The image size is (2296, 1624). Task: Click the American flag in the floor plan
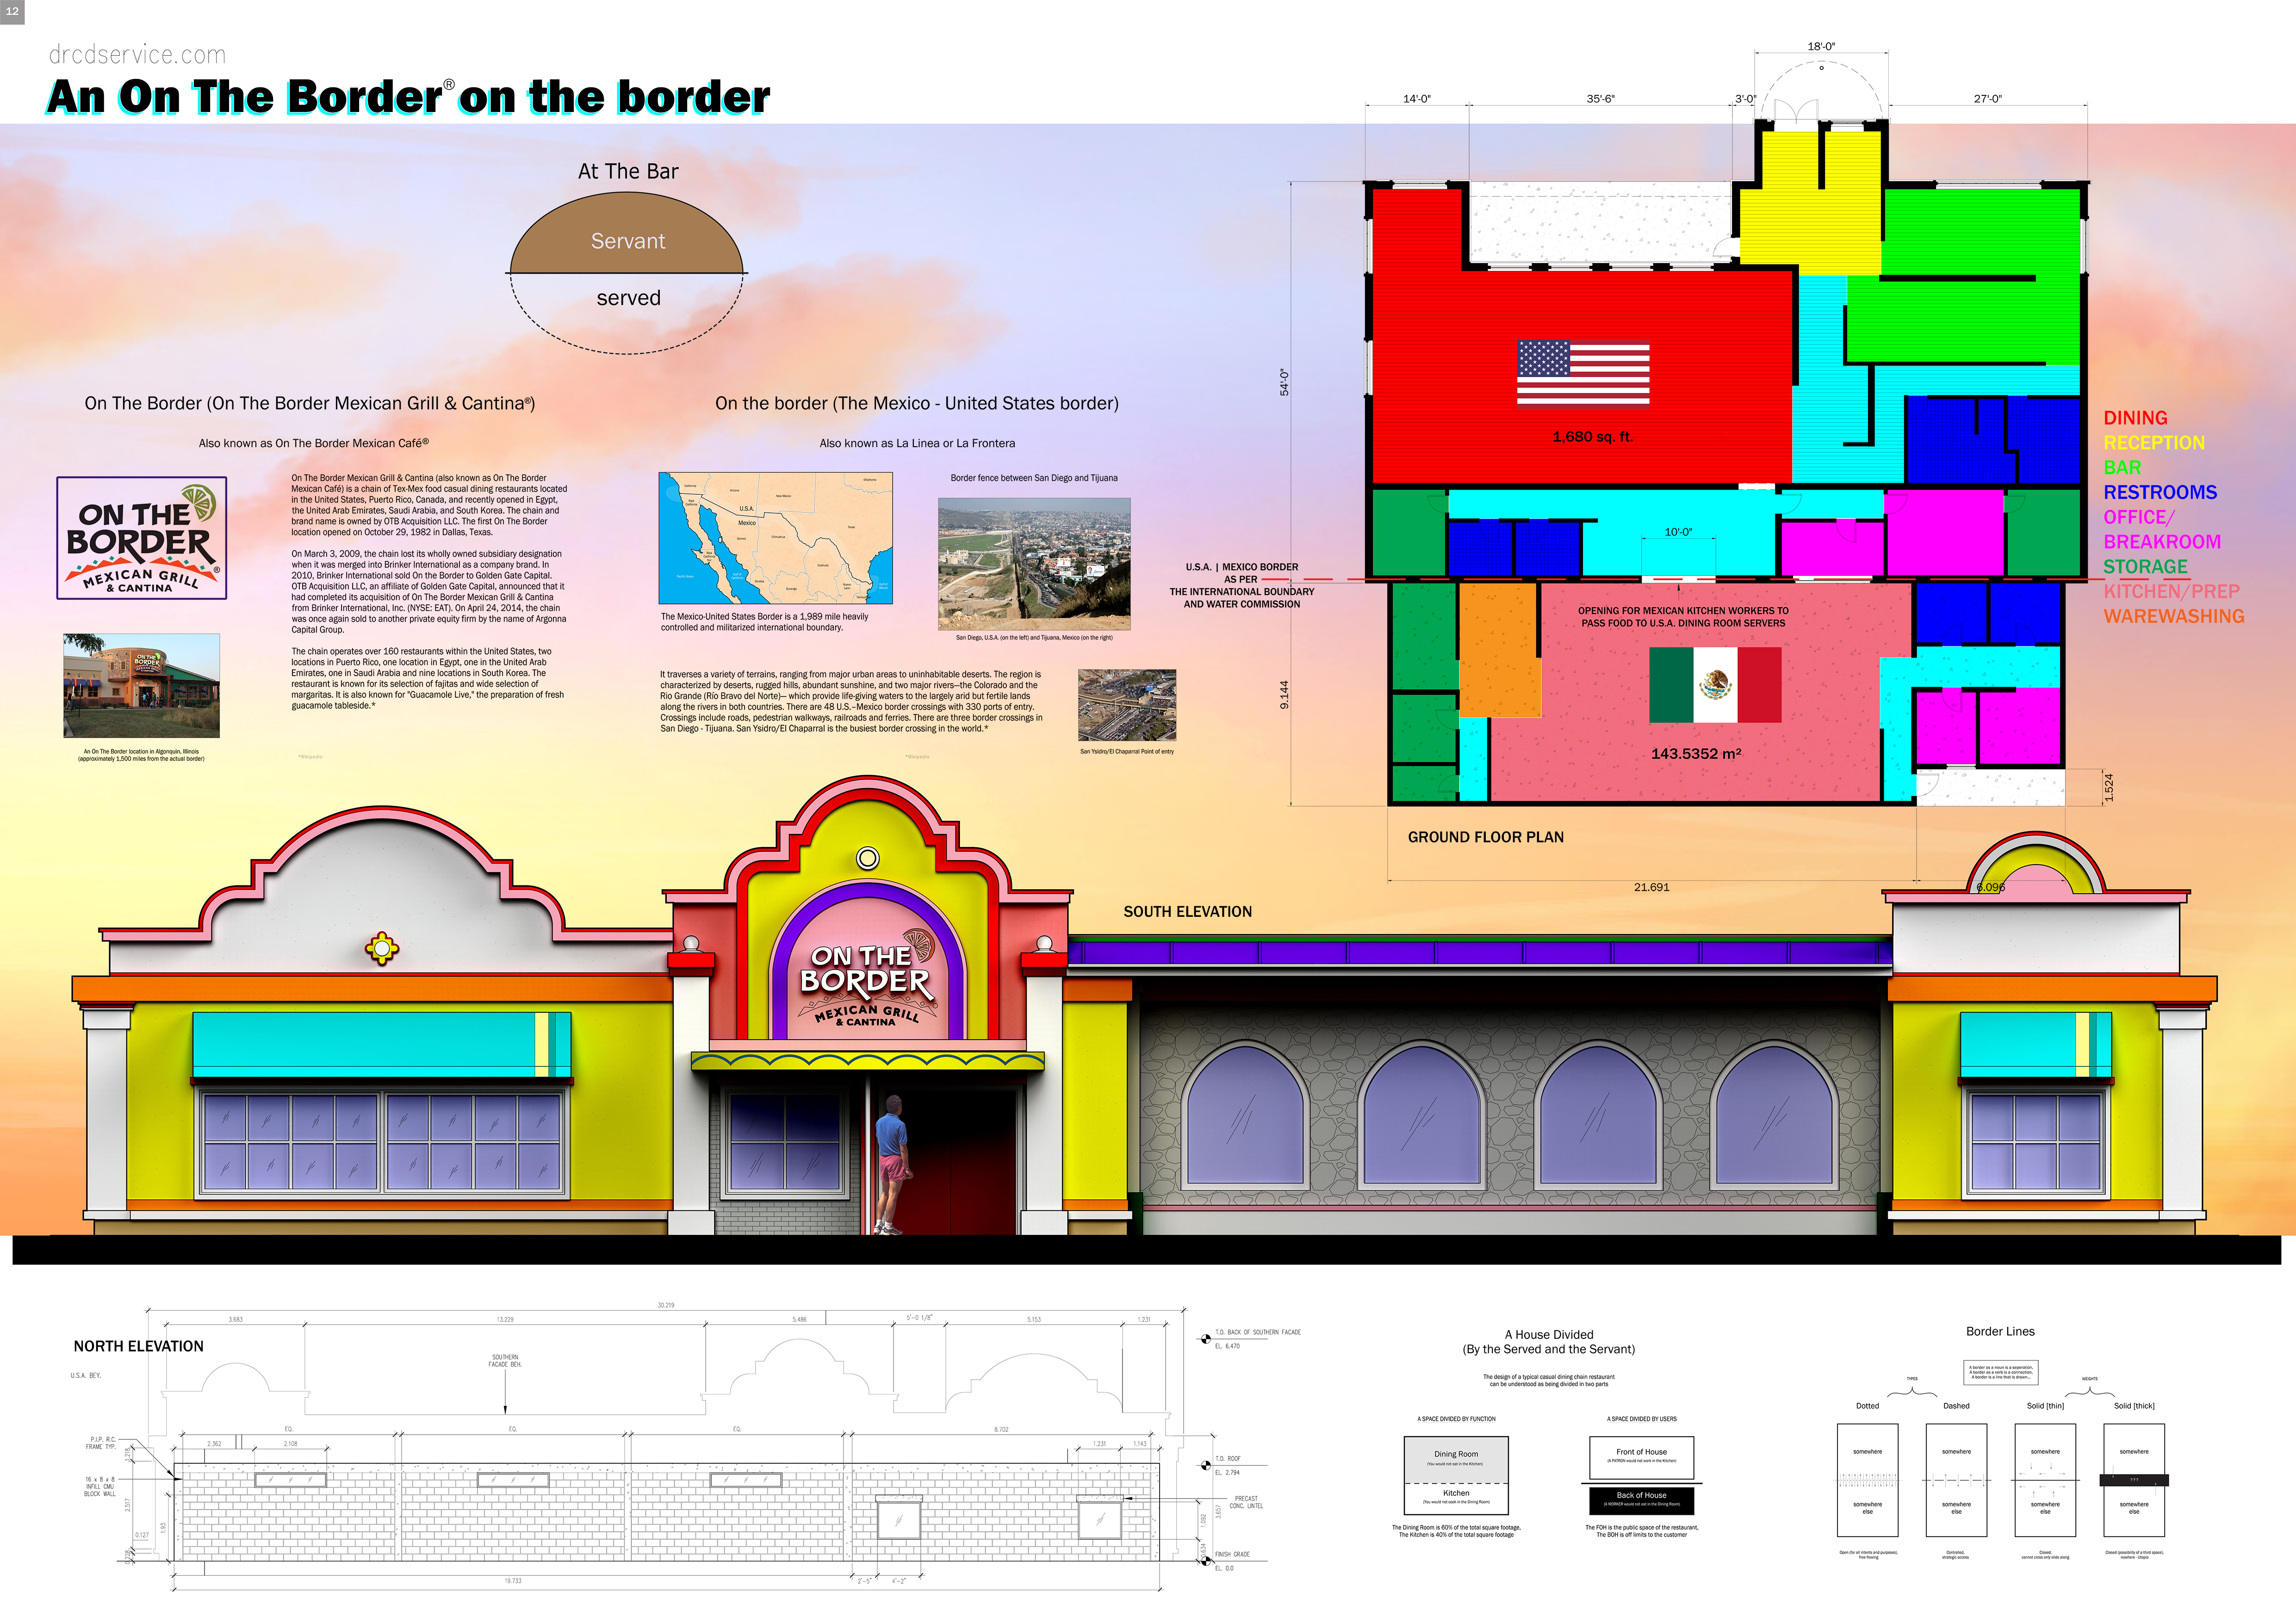[x=1583, y=374]
